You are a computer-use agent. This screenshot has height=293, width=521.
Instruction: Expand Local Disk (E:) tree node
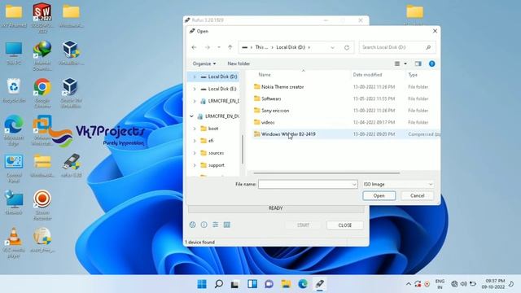click(x=195, y=89)
